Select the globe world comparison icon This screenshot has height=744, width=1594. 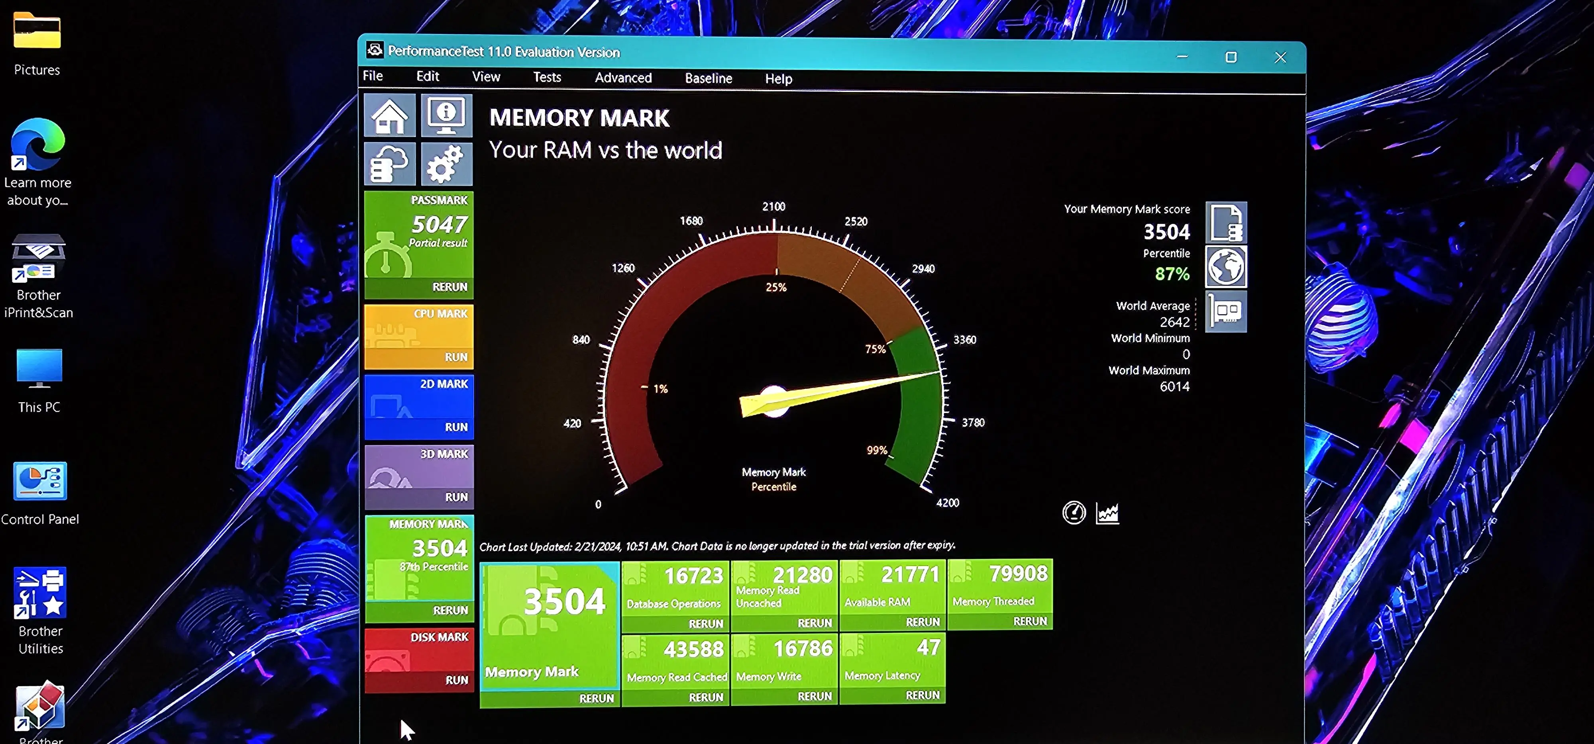click(1226, 267)
